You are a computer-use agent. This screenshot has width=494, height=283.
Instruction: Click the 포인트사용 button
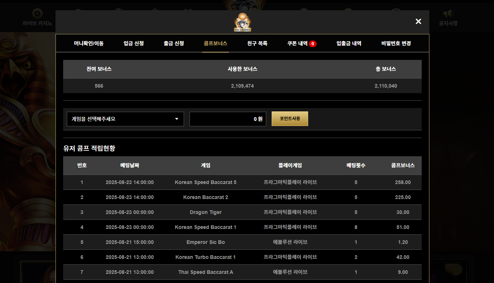(x=290, y=119)
